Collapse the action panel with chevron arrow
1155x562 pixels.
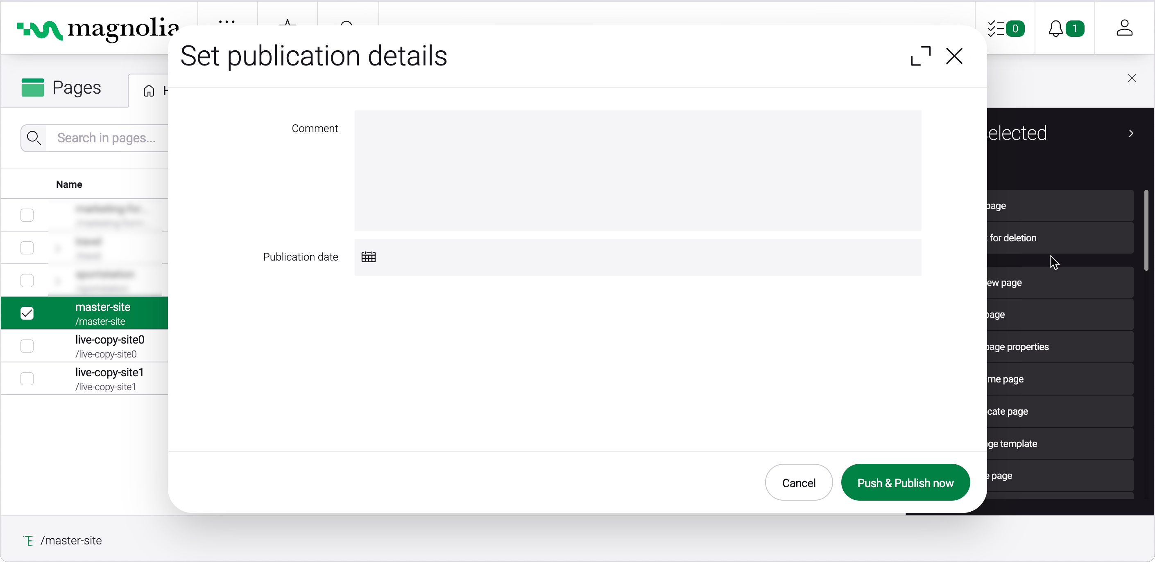1131,133
